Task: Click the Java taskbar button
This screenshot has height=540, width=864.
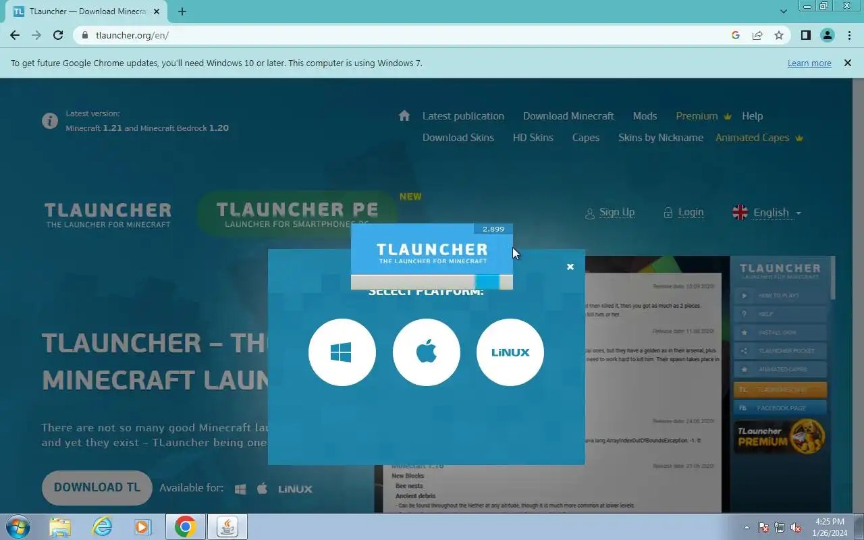Action: [227, 526]
